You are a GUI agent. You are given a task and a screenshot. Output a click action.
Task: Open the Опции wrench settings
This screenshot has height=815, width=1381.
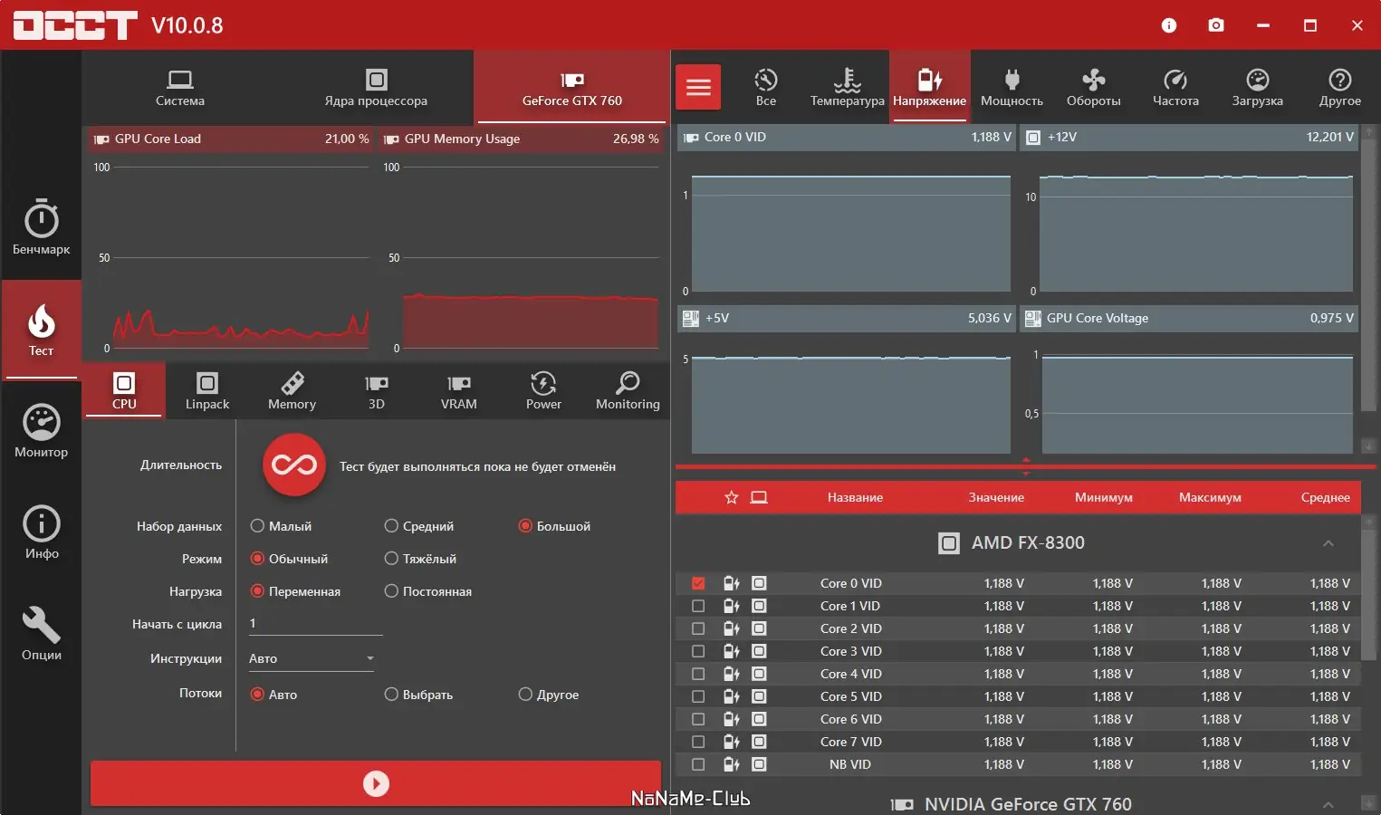tap(41, 634)
